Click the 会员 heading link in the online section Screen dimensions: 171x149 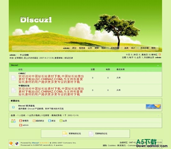(x=13, y=115)
